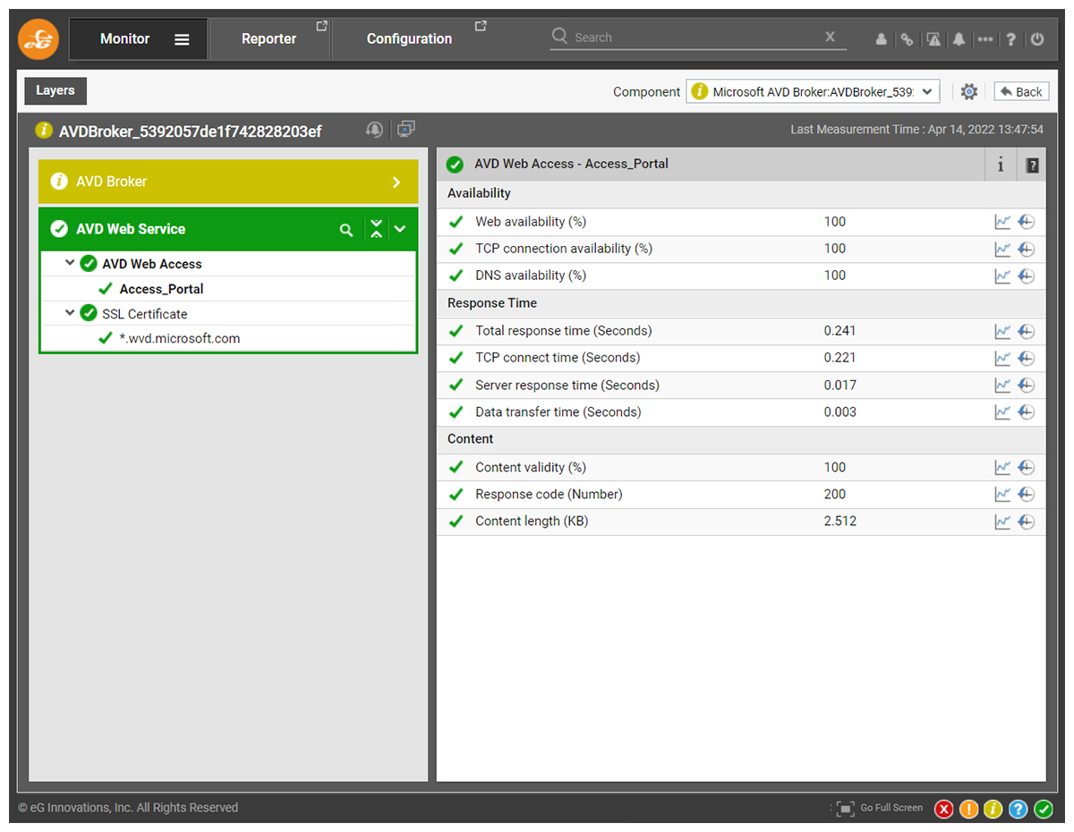Select Access_Portal in the tree
The height and width of the screenshot is (832, 1074).
tap(161, 289)
